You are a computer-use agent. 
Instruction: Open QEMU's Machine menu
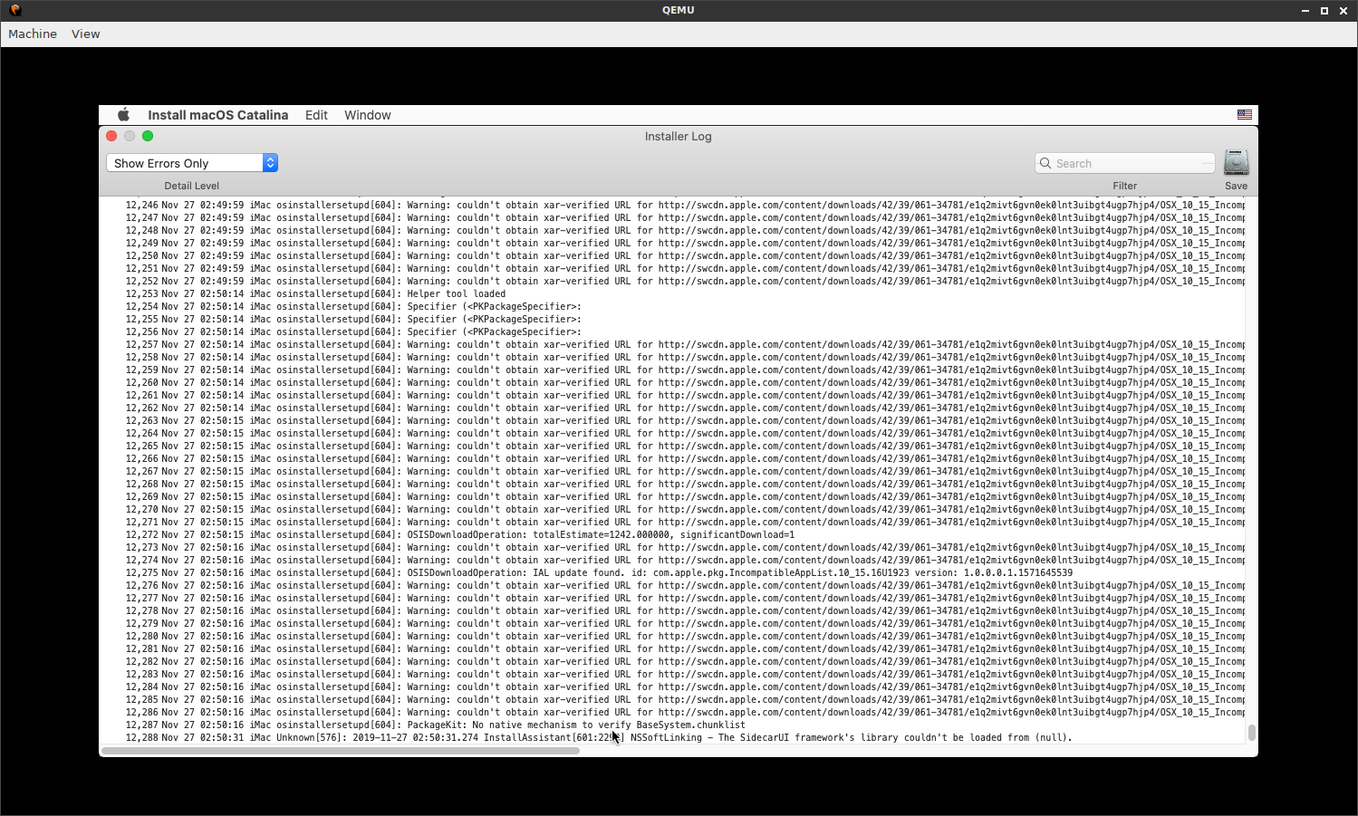coord(32,34)
